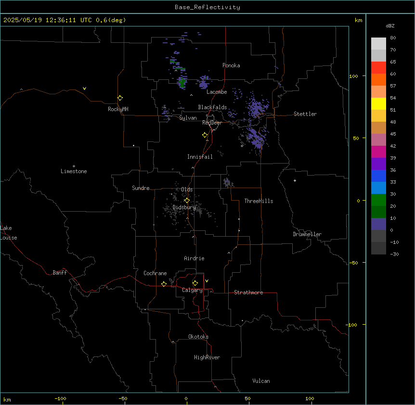Screen dimensions: 415x405
Task: Click the Lacombe city label
Action: (x=217, y=92)
